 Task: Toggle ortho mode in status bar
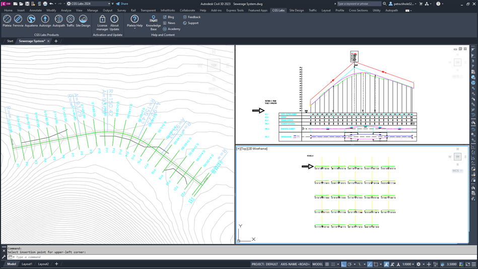click(344, 264)
